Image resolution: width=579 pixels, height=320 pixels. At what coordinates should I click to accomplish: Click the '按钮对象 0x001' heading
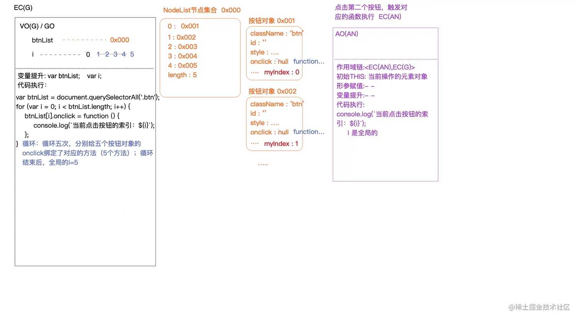click(x=272, y=21)
